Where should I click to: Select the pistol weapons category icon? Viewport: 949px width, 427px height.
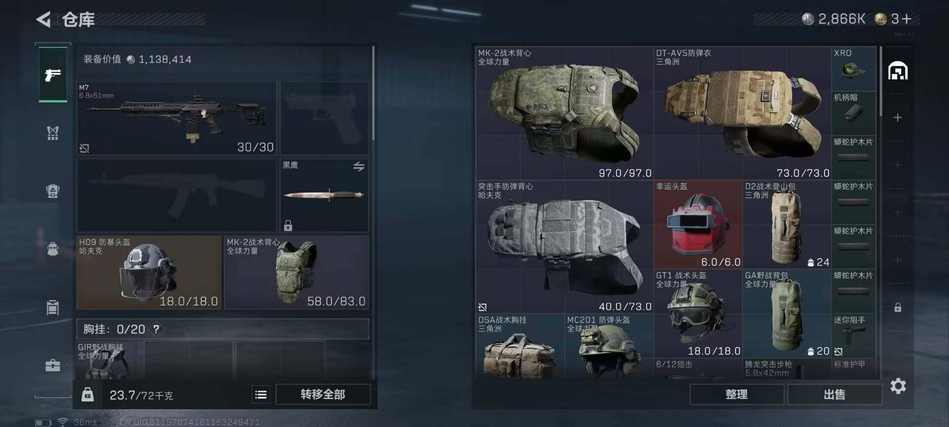(53, 75)
